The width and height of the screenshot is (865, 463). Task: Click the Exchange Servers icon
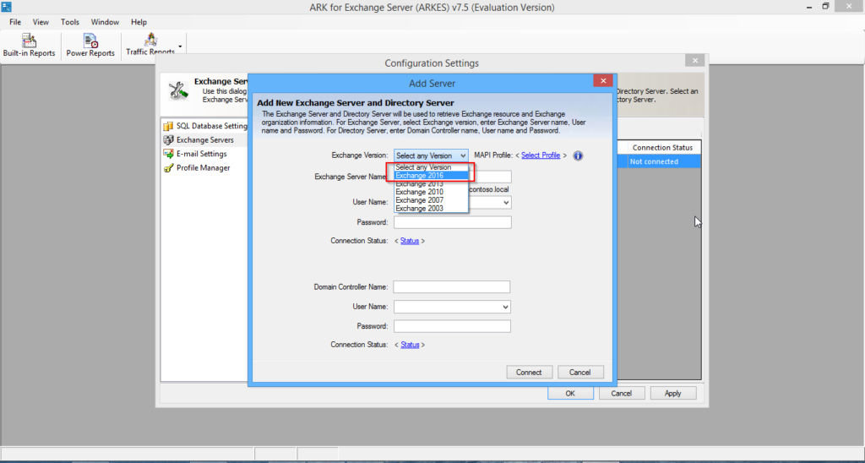pyautogui.click(x=168, y=140)
